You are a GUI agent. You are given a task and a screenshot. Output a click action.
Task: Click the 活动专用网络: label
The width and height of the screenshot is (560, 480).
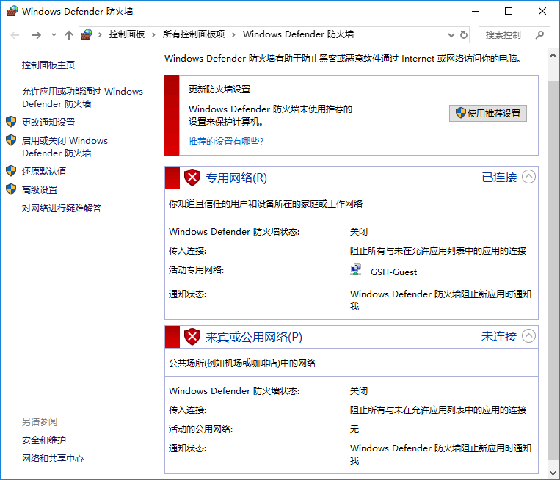(x=197, y=269)
